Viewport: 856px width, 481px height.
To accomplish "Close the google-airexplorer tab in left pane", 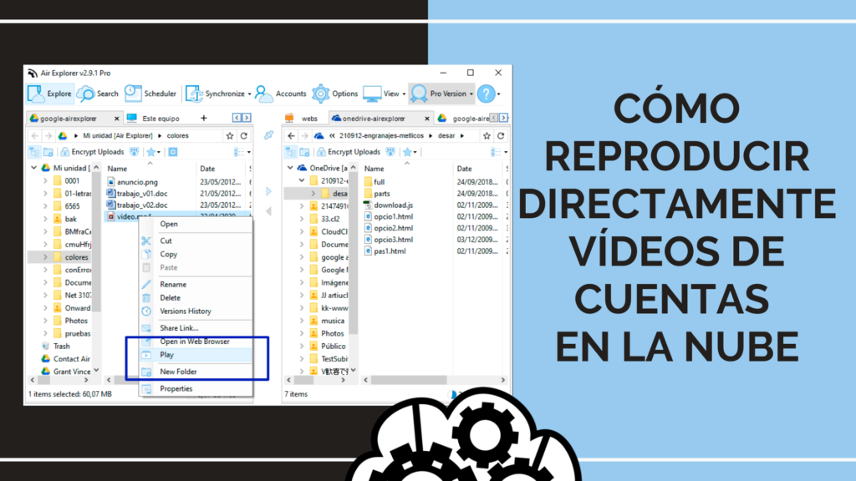I will [x=117, y=119].
